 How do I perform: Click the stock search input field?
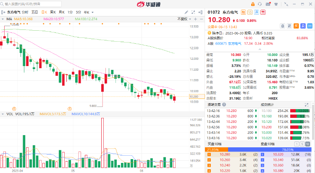31,4
